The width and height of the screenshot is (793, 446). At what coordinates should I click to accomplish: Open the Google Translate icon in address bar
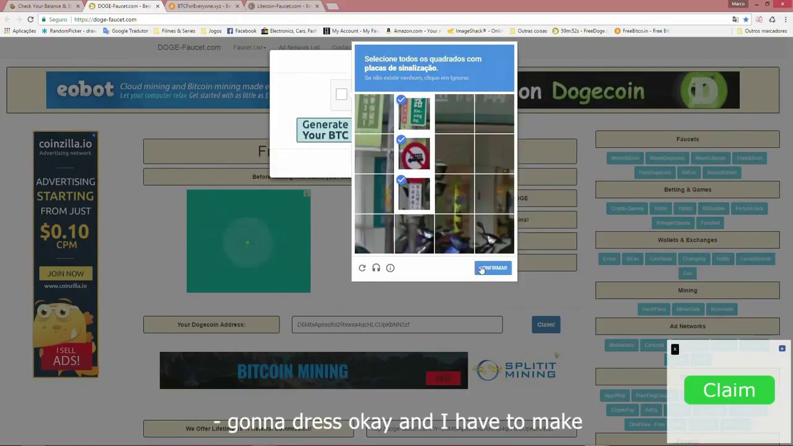pyautogui.click(x=735, y=19)
